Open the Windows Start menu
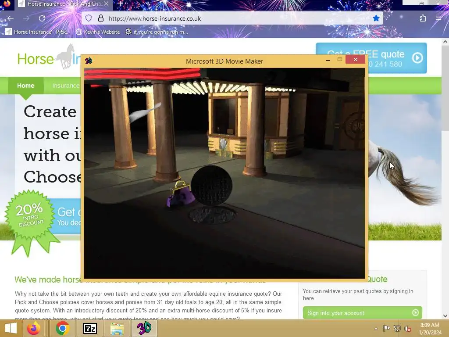 11,328
